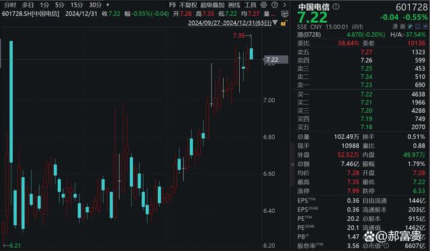Click the blue plus add-to-watchlist icon
The image size is (430, 251).
(425, 27)
